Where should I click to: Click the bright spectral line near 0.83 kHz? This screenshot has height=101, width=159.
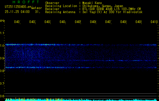tap(81, 67)
